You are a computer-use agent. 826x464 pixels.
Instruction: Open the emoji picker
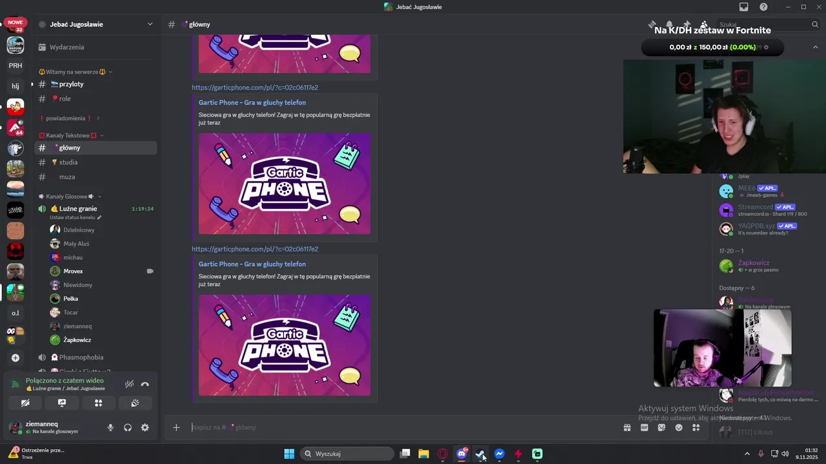point(679,427)
